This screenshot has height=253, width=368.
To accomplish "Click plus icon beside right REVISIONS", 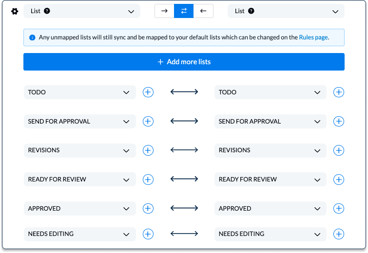I will [339, 150].
